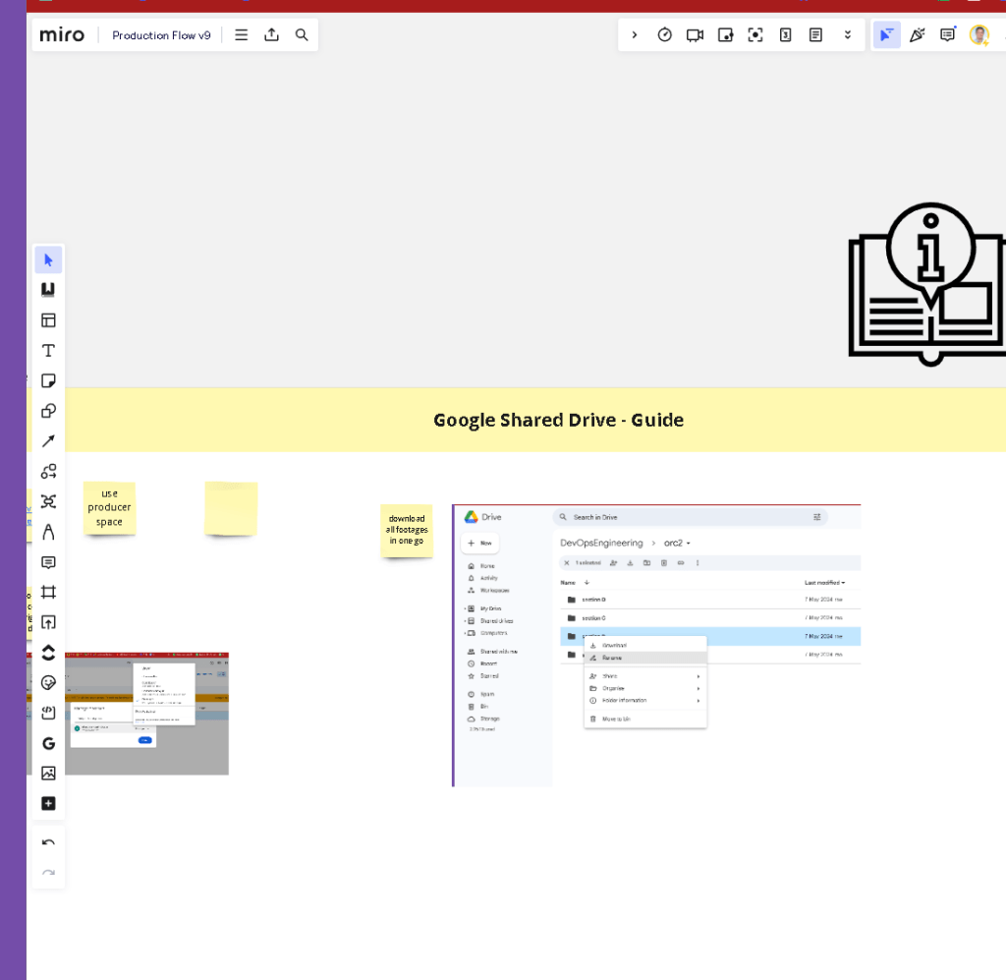Open the code embed tool
Viewport: 1006px width, 980px height.
[48, 713]
